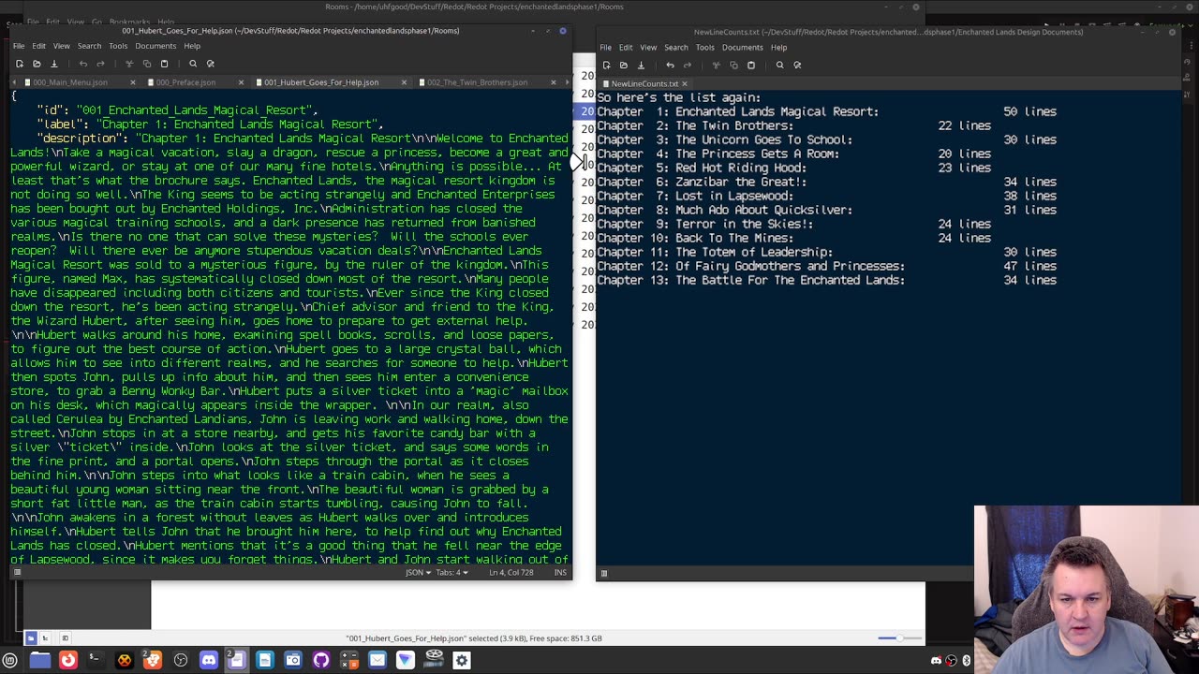Viewport: 1199px width, 674px height.
Task: Place cursor on 'Chapter 13: The Battle' line
Action: (826, 280)
